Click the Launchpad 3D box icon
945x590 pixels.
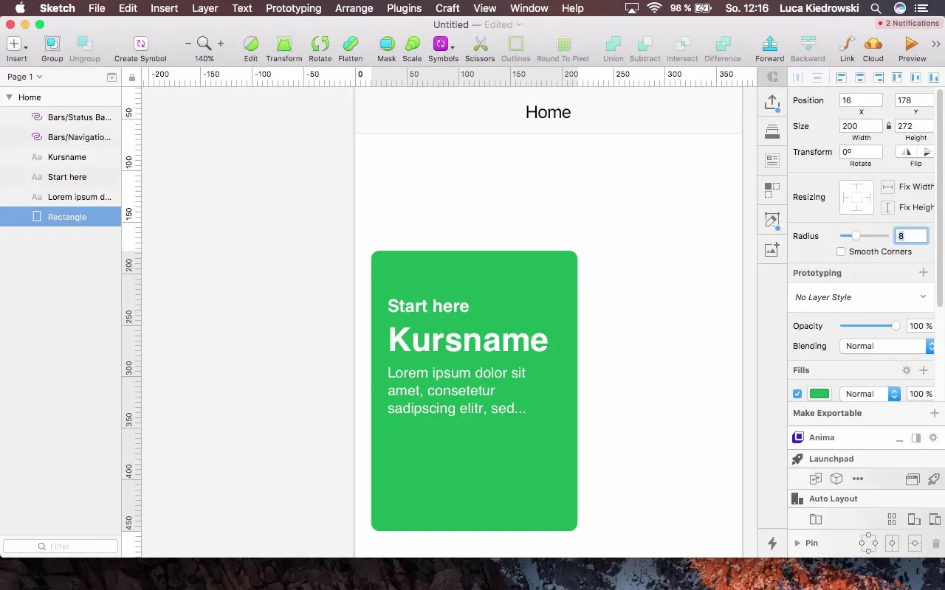[x=836, y=479]
